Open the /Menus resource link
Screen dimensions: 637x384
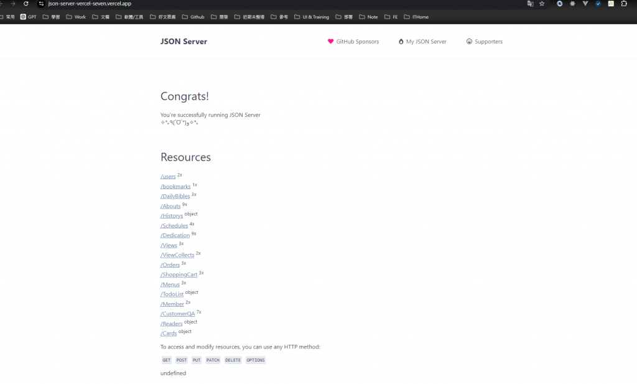(x=170, y=284)
